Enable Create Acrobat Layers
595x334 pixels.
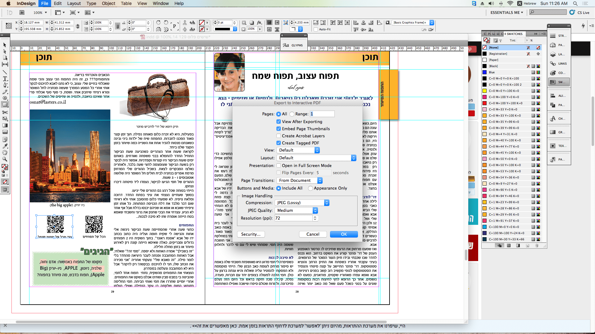coord(279,136)
